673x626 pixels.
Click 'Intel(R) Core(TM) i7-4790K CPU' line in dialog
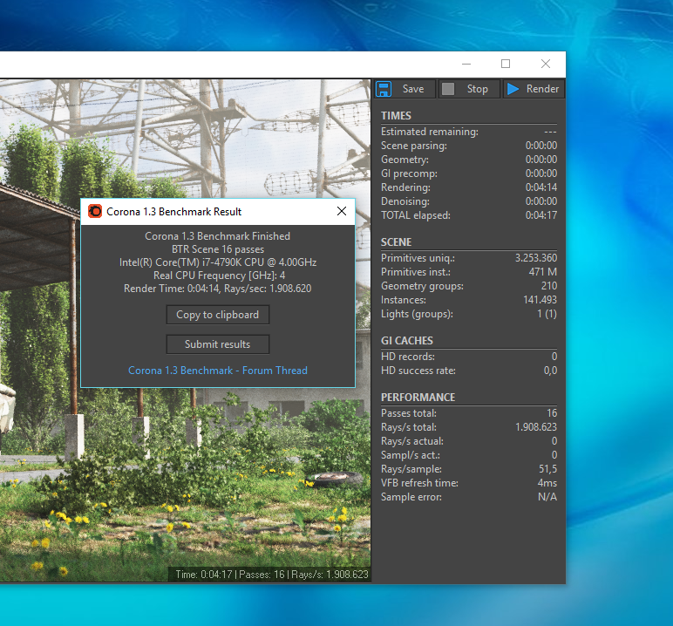(218, 262)
